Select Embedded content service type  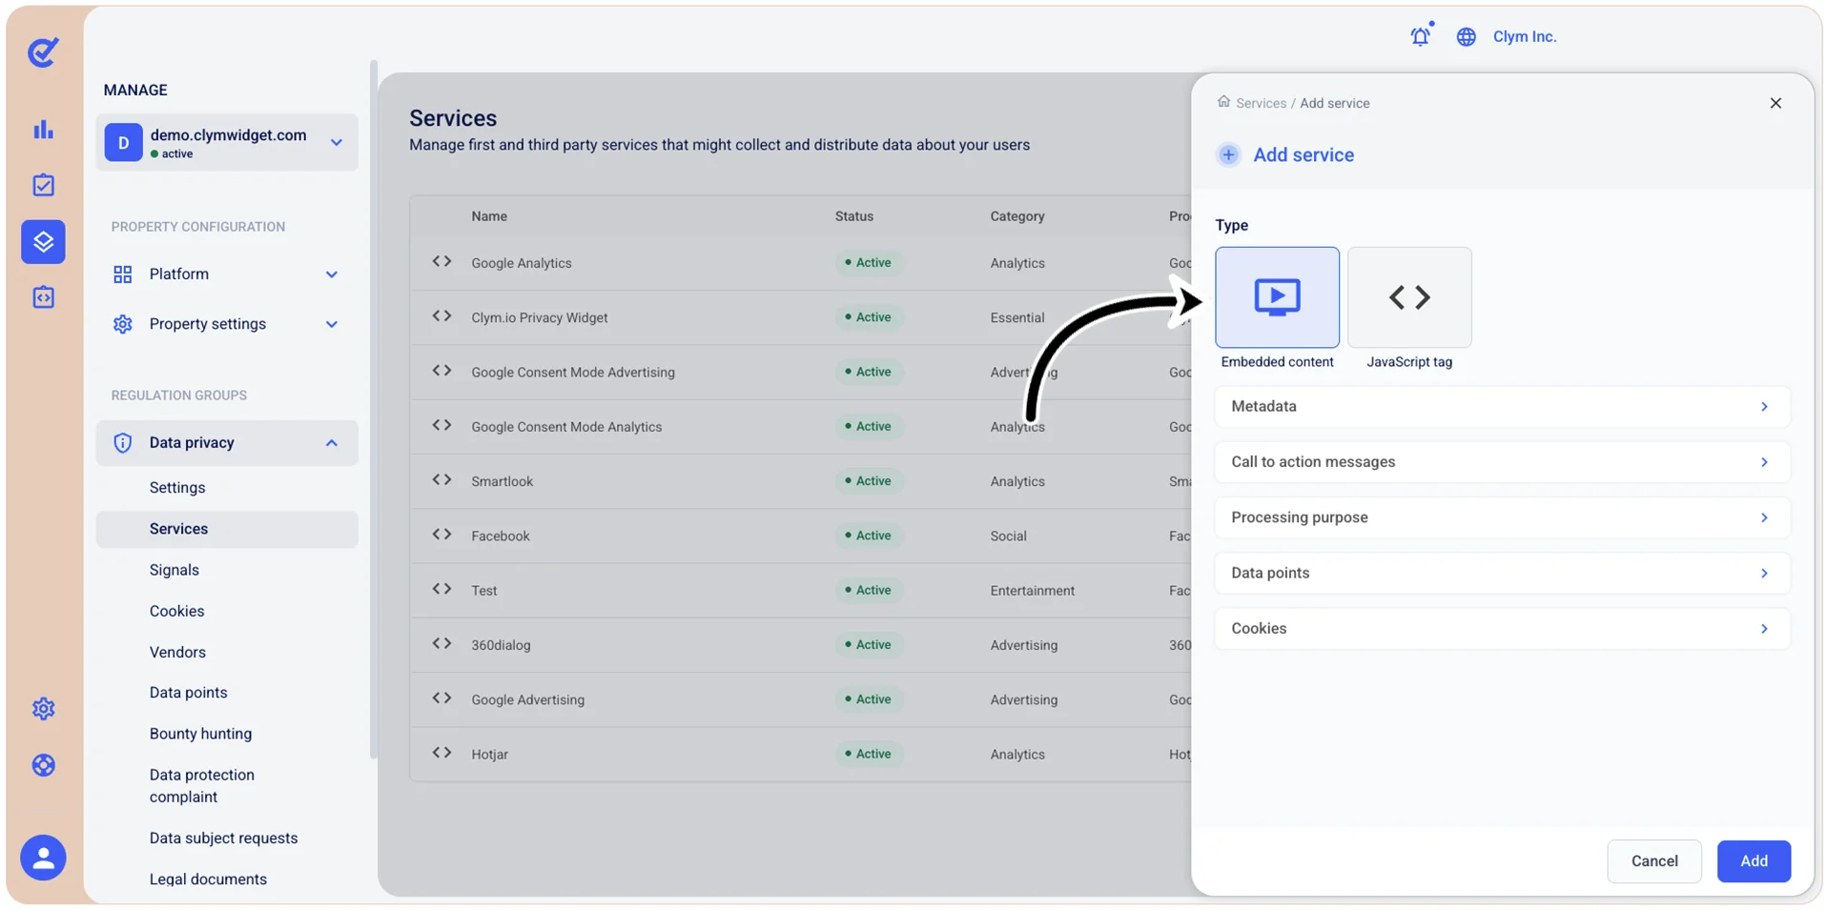(1277, 297)
